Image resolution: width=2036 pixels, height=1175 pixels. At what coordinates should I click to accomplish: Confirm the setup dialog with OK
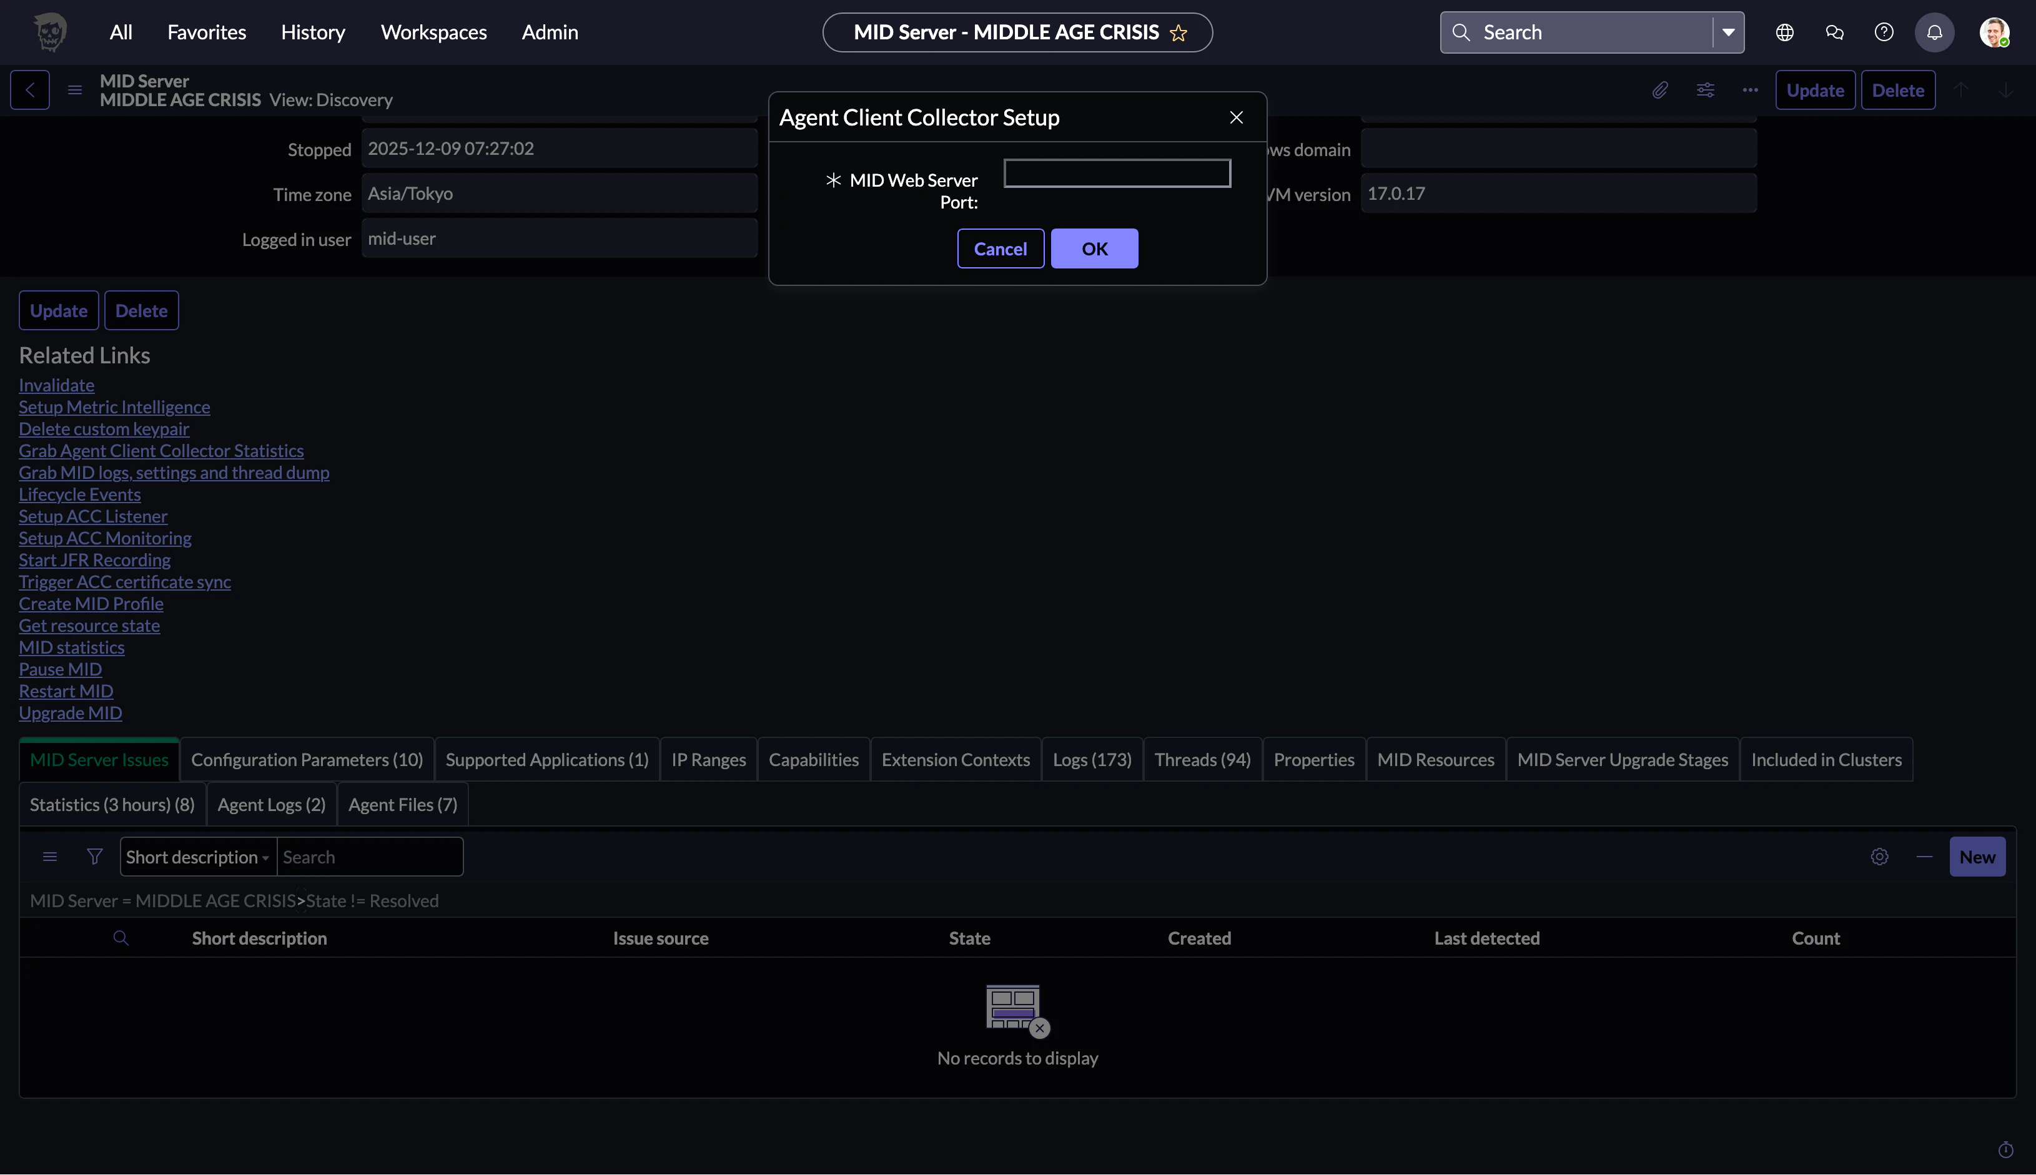(1095, 248)
